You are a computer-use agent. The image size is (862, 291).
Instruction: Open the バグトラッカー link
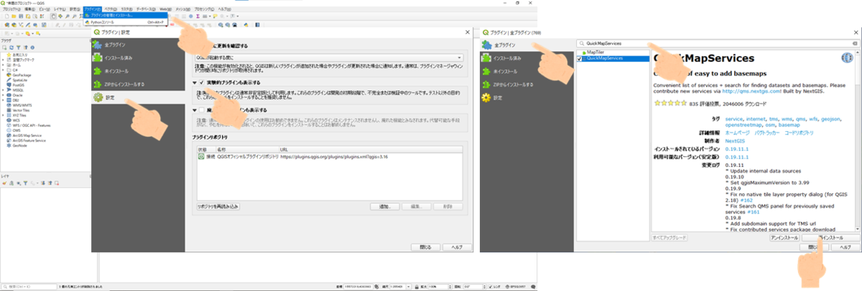pos(767,133)
